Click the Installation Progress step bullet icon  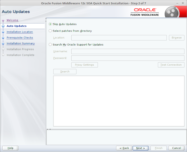click(x=3, y=49)
